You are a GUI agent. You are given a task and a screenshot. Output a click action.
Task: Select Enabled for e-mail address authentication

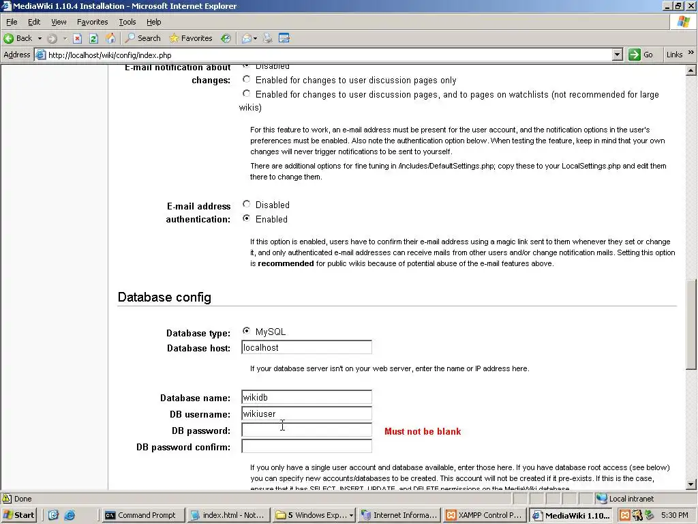point(246,218)
